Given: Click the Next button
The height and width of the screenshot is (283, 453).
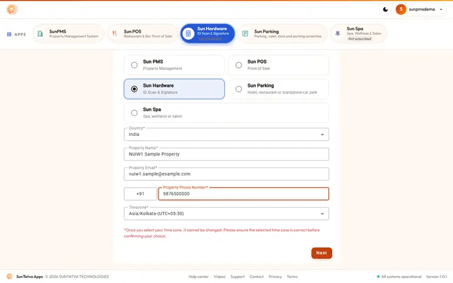Looking at the screenshot, I should [x=322, y=253].
